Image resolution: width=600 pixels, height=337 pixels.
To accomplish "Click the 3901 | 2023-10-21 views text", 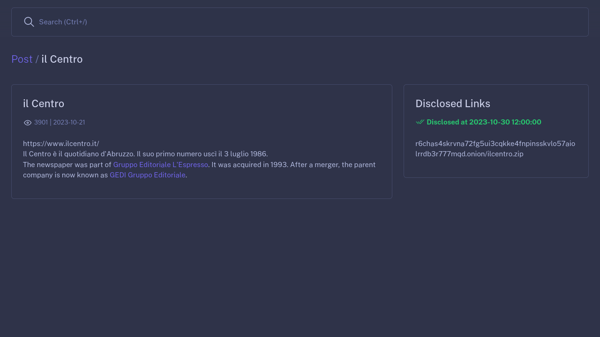I will point(60,122).
